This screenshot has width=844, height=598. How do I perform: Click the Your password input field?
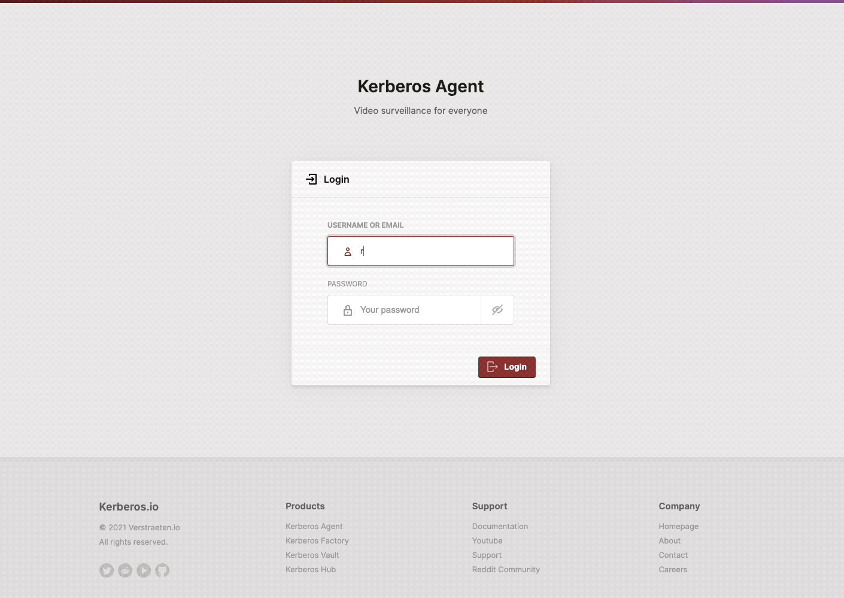[x=413, y=310]
